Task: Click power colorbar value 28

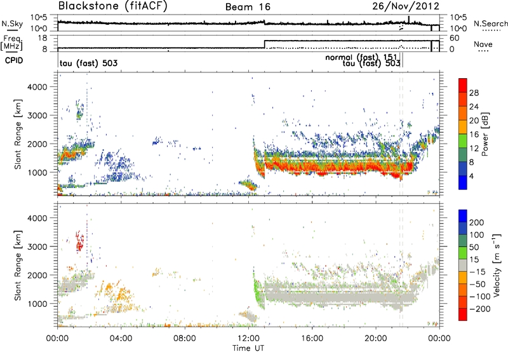Action: click(x=474, y=93)
